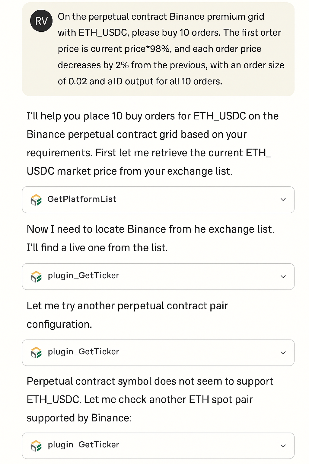Click the "Now I need to locate Binance" text
The width and height of the screenshot is (309, 464).
click(x=150, y=238)
